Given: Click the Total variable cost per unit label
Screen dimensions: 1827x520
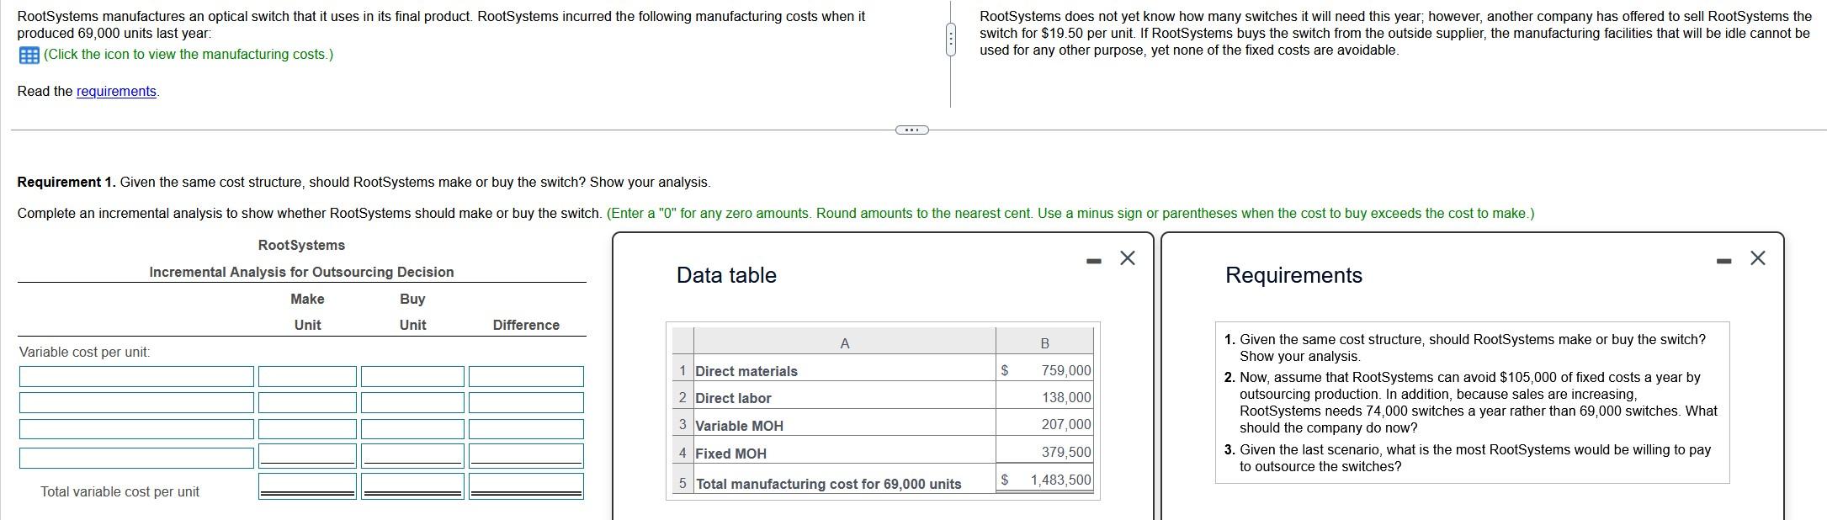Looking at the screenshot, I should (119, 491).
